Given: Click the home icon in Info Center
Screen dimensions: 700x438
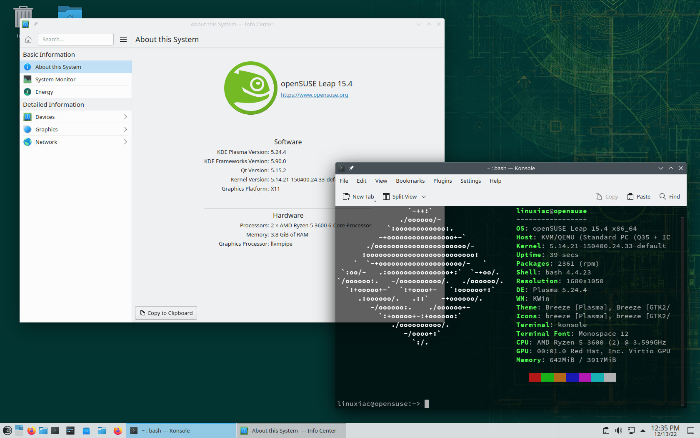Looking at the screenshot, I should coord(28,39).
